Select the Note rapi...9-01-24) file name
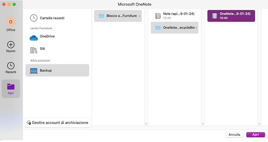268x142 pixels. click(x=179, y=14)
